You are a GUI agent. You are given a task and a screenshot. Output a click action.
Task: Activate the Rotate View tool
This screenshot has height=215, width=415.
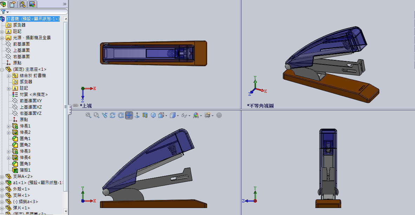click(x=112, y=115)
